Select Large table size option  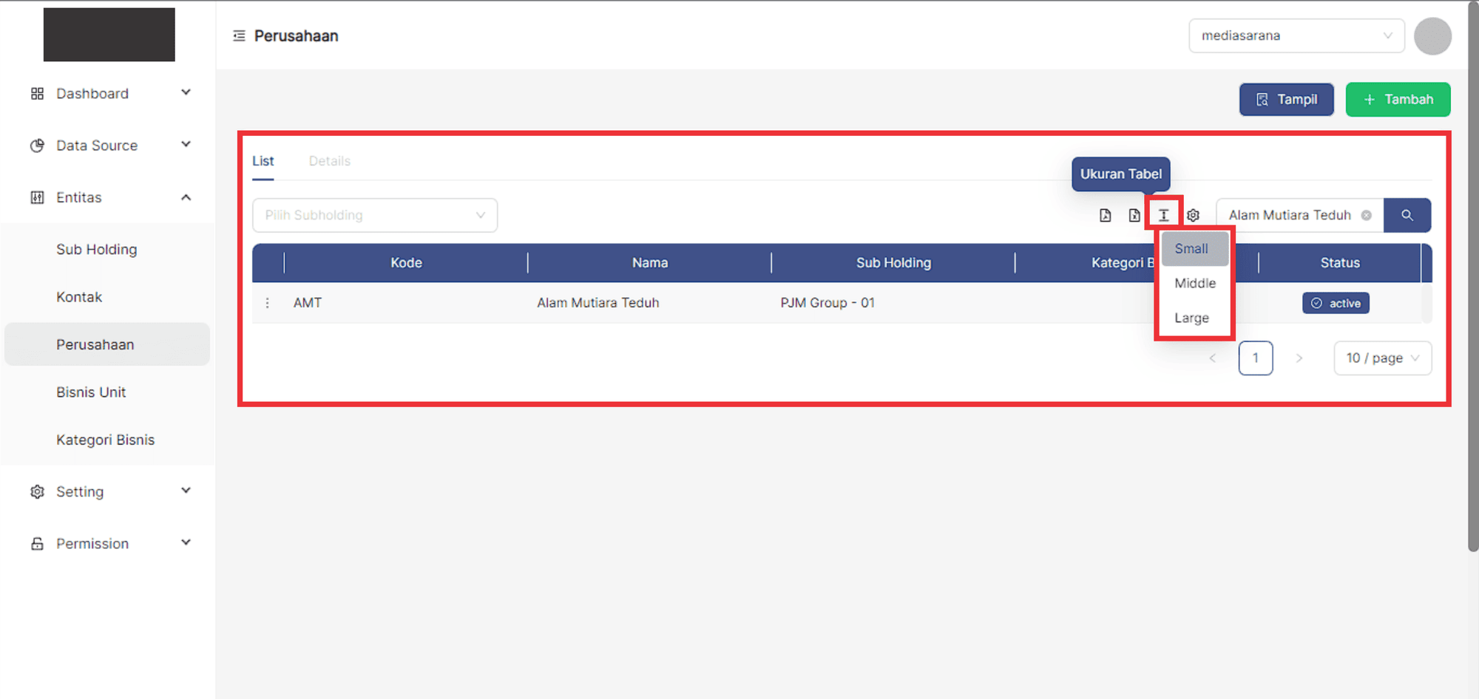coord(1192,318)
